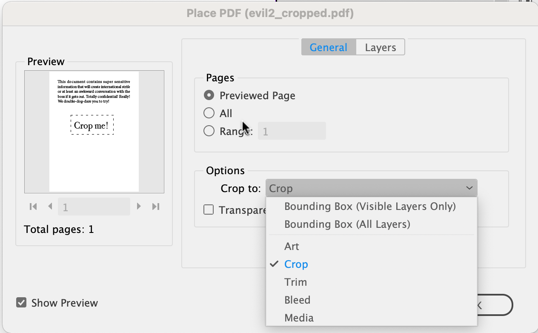
Task: Click the page number field under preview
Action: coord(94,207)
